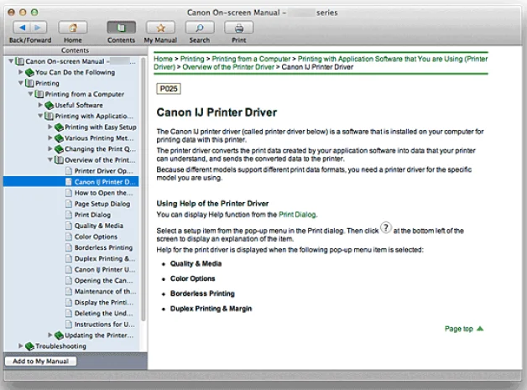Select Page Setup Dialog in contents
Screen dimensions: 527x390
(x=102, y=204)
